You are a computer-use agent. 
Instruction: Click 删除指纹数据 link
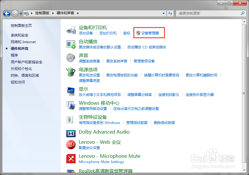(164, 123)
